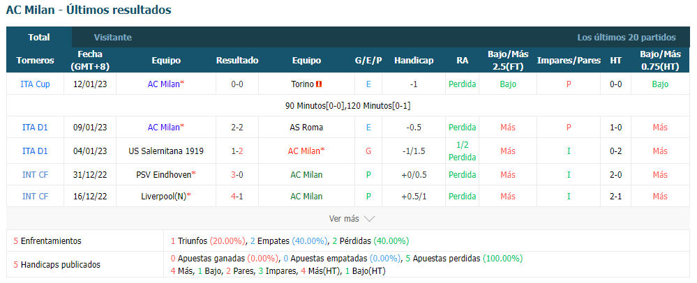The width and height of the screenshot is (697, 283).
Task: Click the red card icon beside Torino
Action: pos(319,84)
